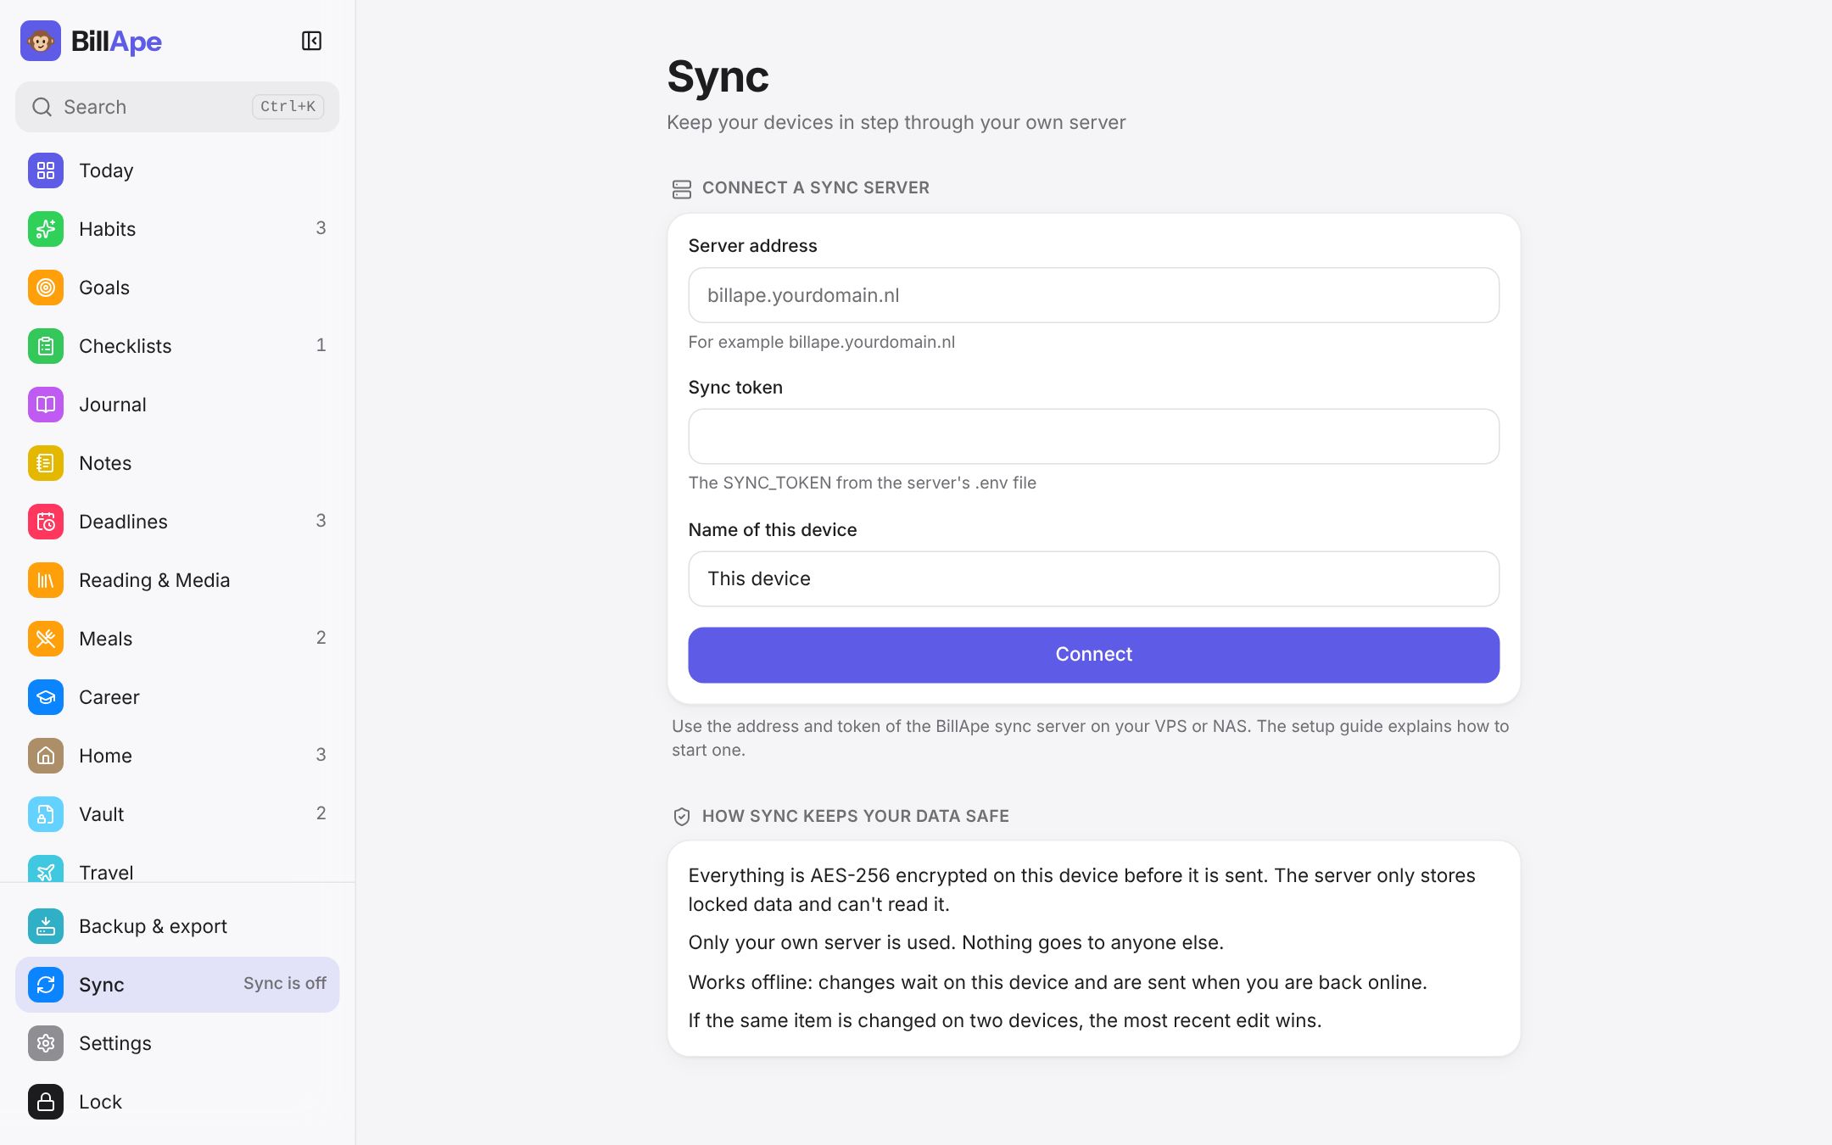The width and height of the screenshot is (1832, 1145).
Task: Click the Settings gear icon
Action: (46, 1043)
